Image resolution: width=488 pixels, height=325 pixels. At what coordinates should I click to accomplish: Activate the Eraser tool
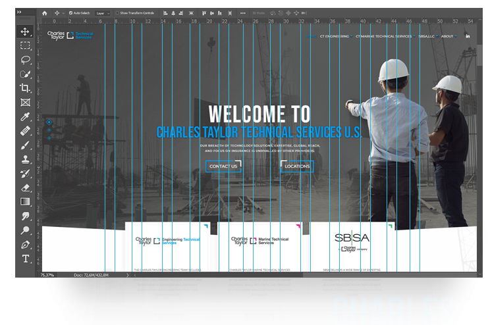point(25,188)
